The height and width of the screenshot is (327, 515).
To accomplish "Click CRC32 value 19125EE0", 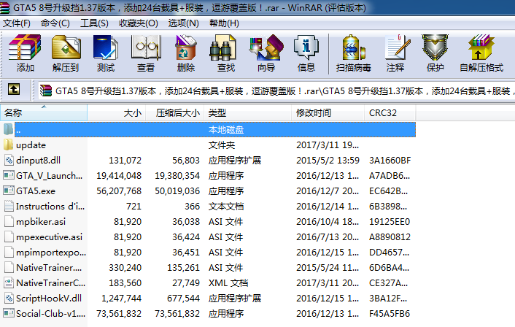I will (x=390, y=221).
